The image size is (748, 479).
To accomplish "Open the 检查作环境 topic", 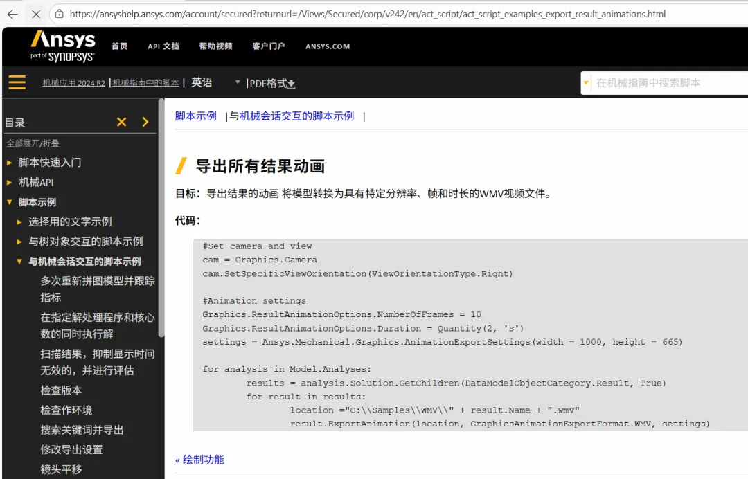I will tap(66, 410).
